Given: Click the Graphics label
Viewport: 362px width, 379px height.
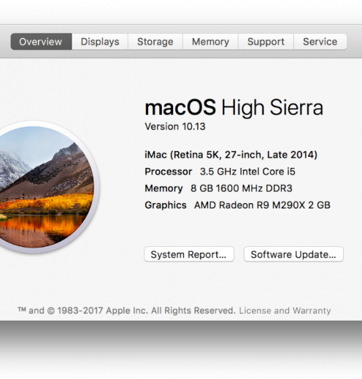Looking at the screenshot, I should coord(166,205).
